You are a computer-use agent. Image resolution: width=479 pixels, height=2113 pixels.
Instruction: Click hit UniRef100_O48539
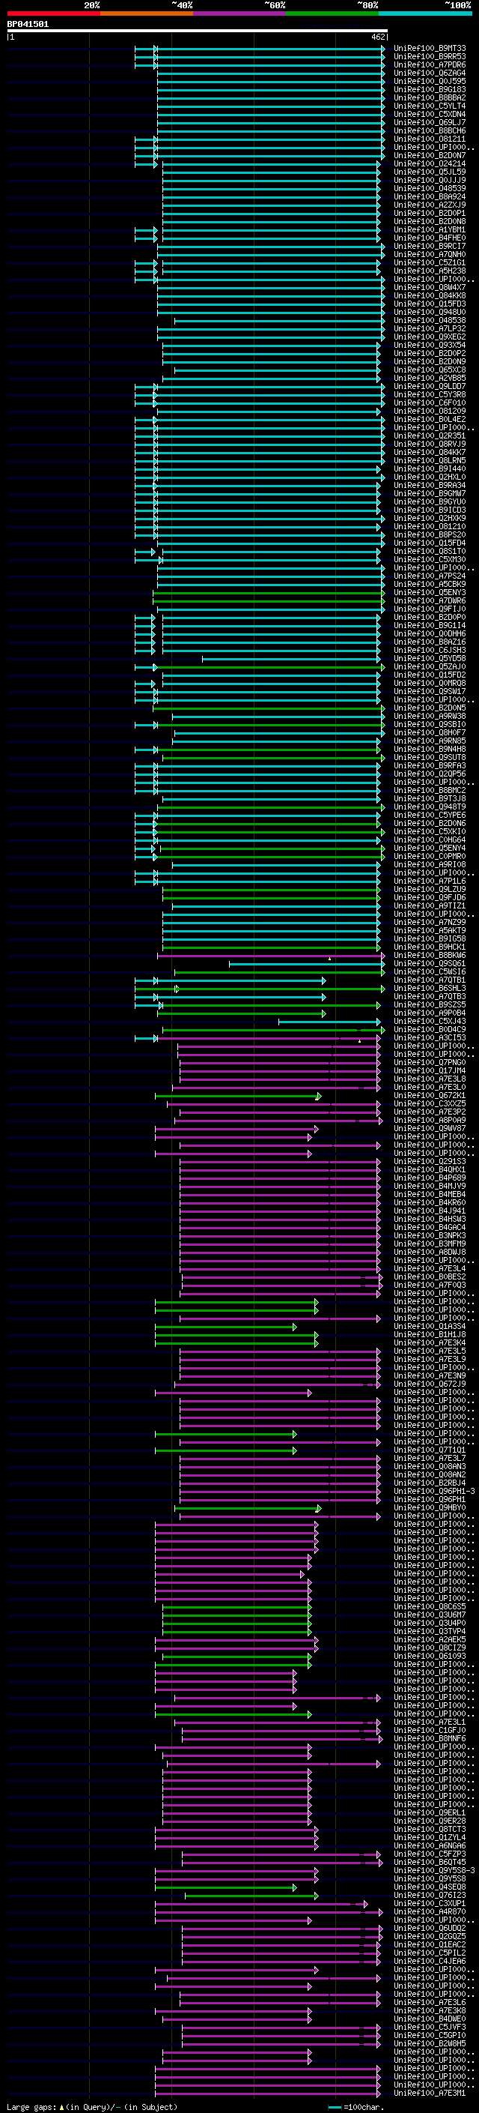[430, 189]
